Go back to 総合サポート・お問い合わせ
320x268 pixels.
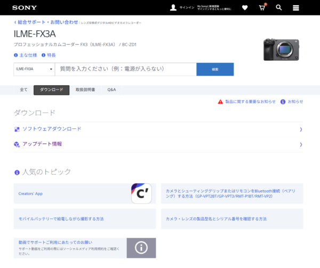click(48, 22)
